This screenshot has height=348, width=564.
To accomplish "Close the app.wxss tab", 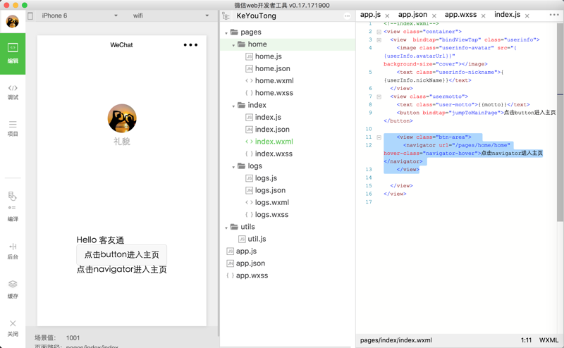I will [x=483, y=15].
